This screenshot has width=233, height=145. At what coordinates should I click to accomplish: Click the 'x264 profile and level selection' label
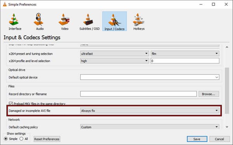30,61
